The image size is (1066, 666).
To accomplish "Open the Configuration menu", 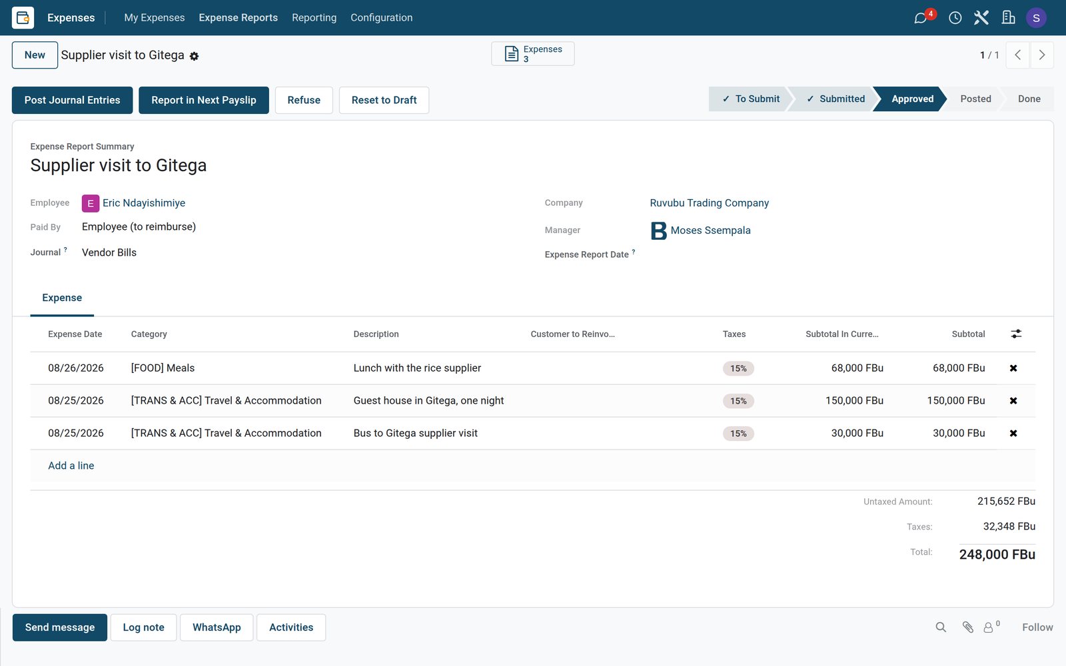I will 382,18.
